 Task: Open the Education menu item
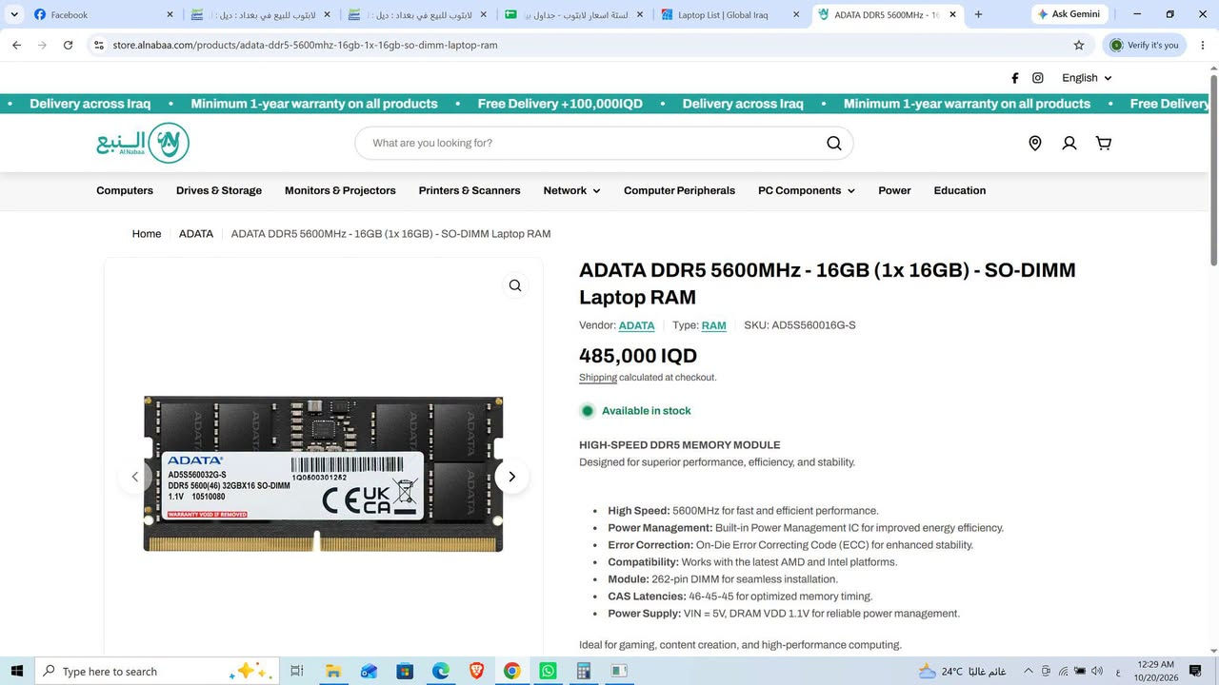[x=960, y=190]
